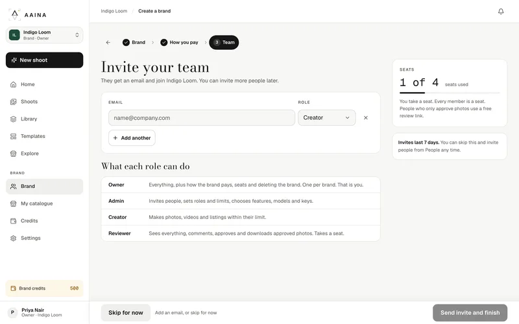Open Shoots in the sidebar
The height and width of the screenshot is (324, 519).
44,102
